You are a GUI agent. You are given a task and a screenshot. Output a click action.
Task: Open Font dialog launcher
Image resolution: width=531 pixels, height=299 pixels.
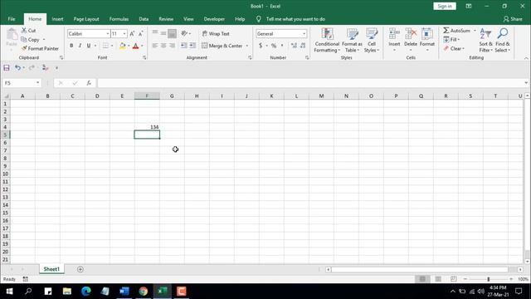[144, 57]
